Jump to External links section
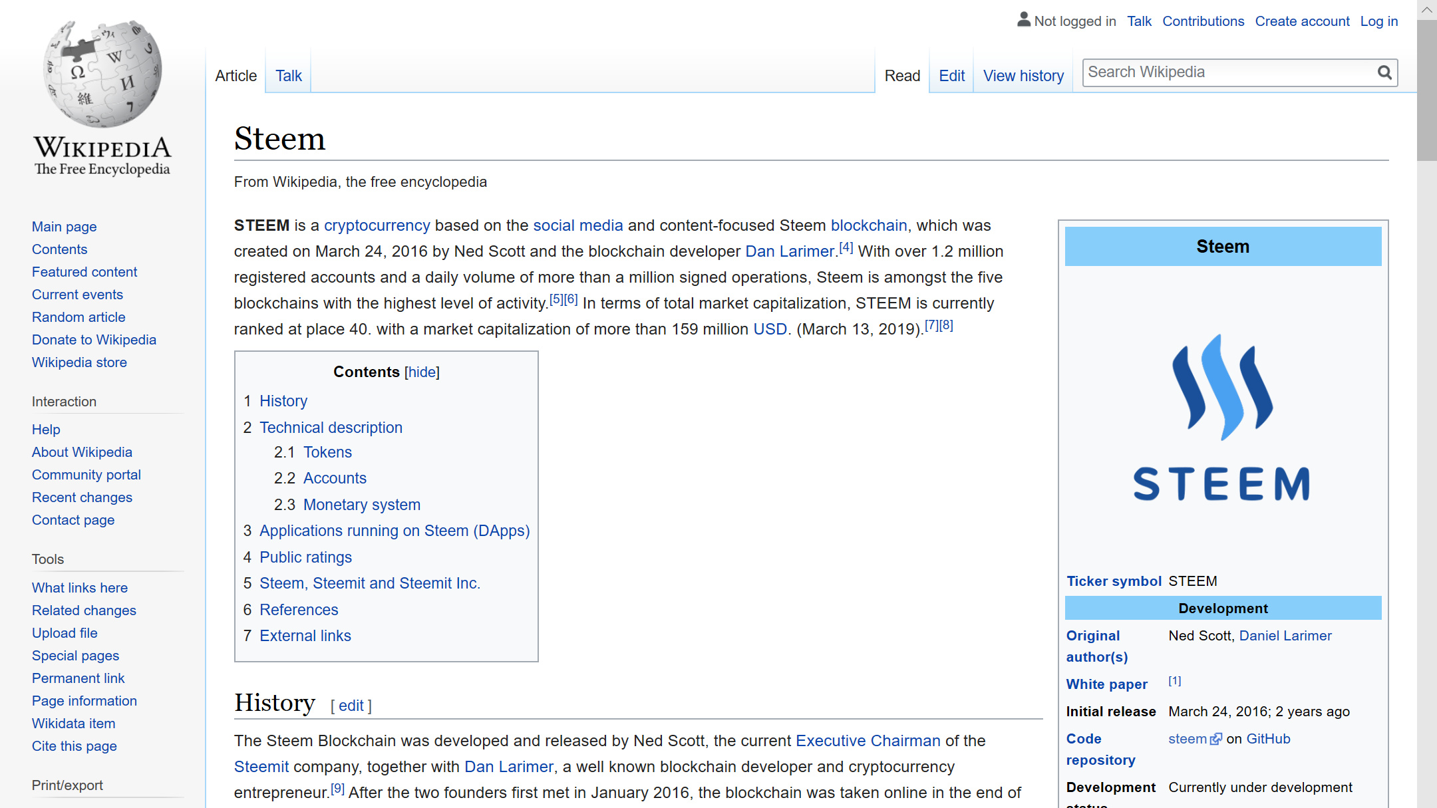The image size is (1437, 808). pos(305,636)
